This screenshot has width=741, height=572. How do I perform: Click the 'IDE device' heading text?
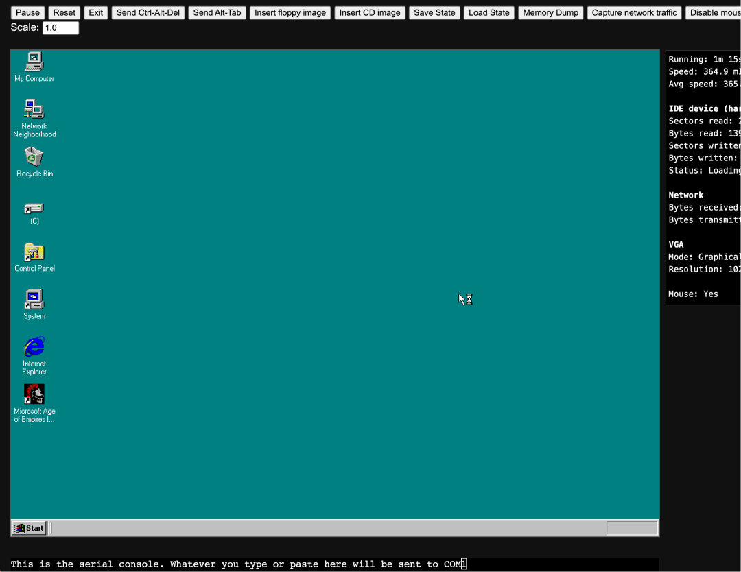click(704, 108)
